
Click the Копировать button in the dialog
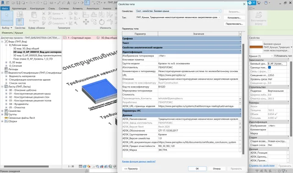click(x=234, y=18)
